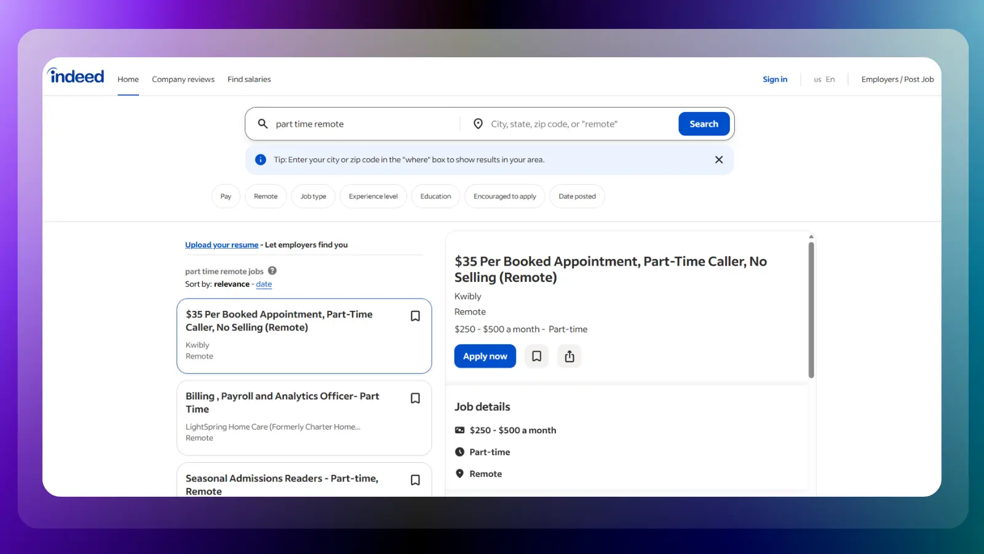984x554 pixels.
Task: Click the blue Search button
Action: click(704, 124)
